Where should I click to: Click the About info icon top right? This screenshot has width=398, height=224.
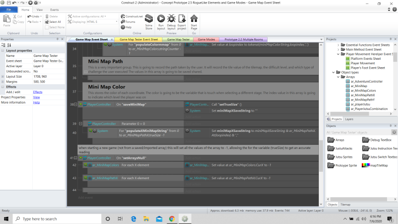(395, 9)
